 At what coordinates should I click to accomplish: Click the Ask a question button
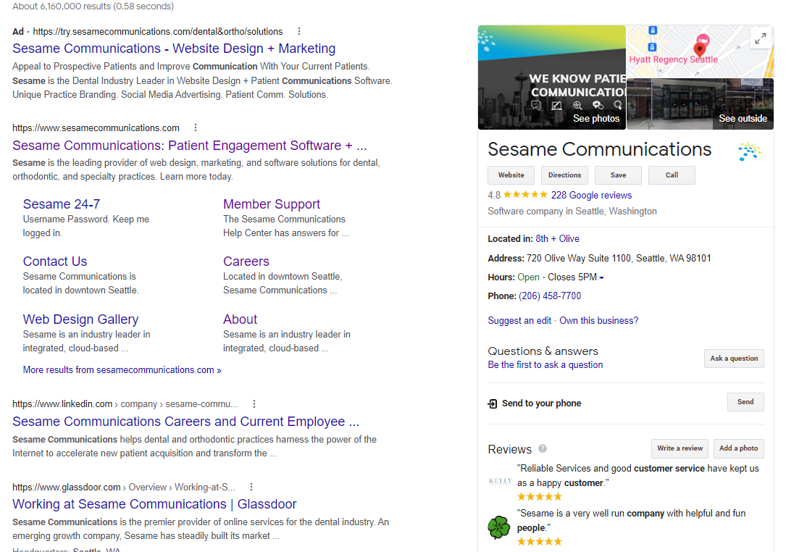pyautogui.click(x=733, y=359)
